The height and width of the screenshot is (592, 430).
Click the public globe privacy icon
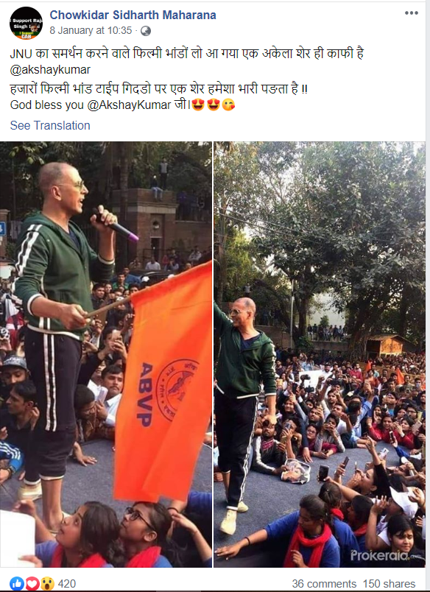(x=146, y=31)
